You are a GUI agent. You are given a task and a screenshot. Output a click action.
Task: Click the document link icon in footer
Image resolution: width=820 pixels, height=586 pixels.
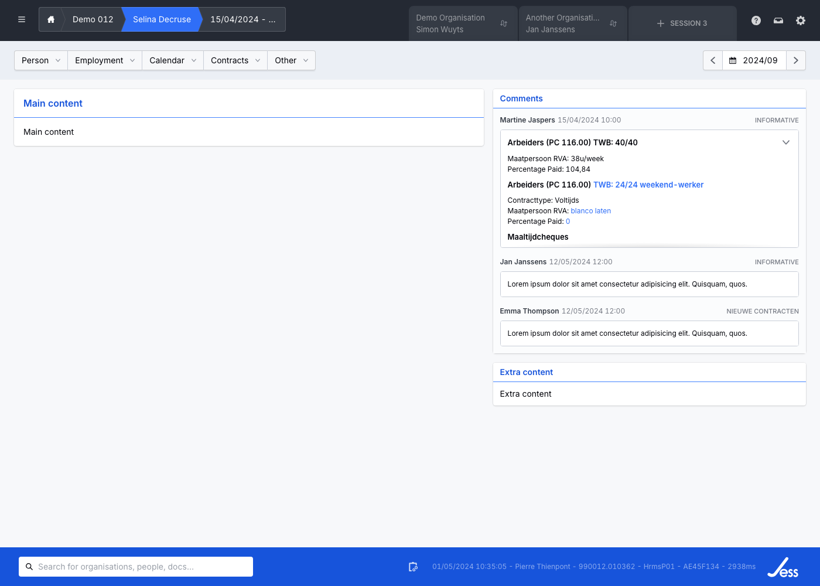coord(413,567)
